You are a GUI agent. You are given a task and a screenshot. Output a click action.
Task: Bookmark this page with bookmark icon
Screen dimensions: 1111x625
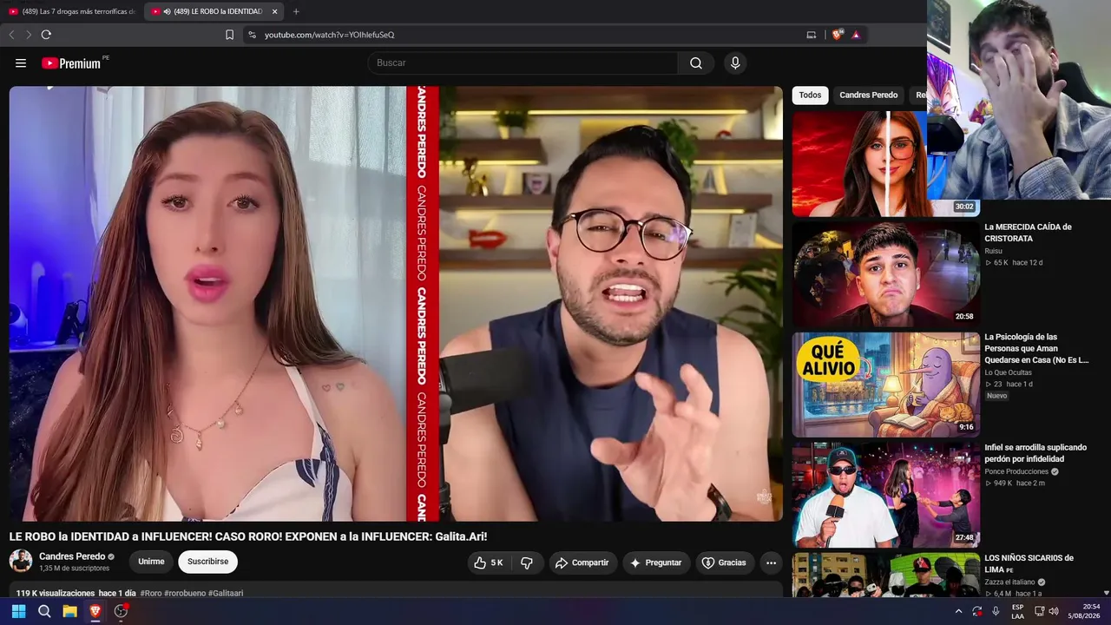click(x=229, y=35)
